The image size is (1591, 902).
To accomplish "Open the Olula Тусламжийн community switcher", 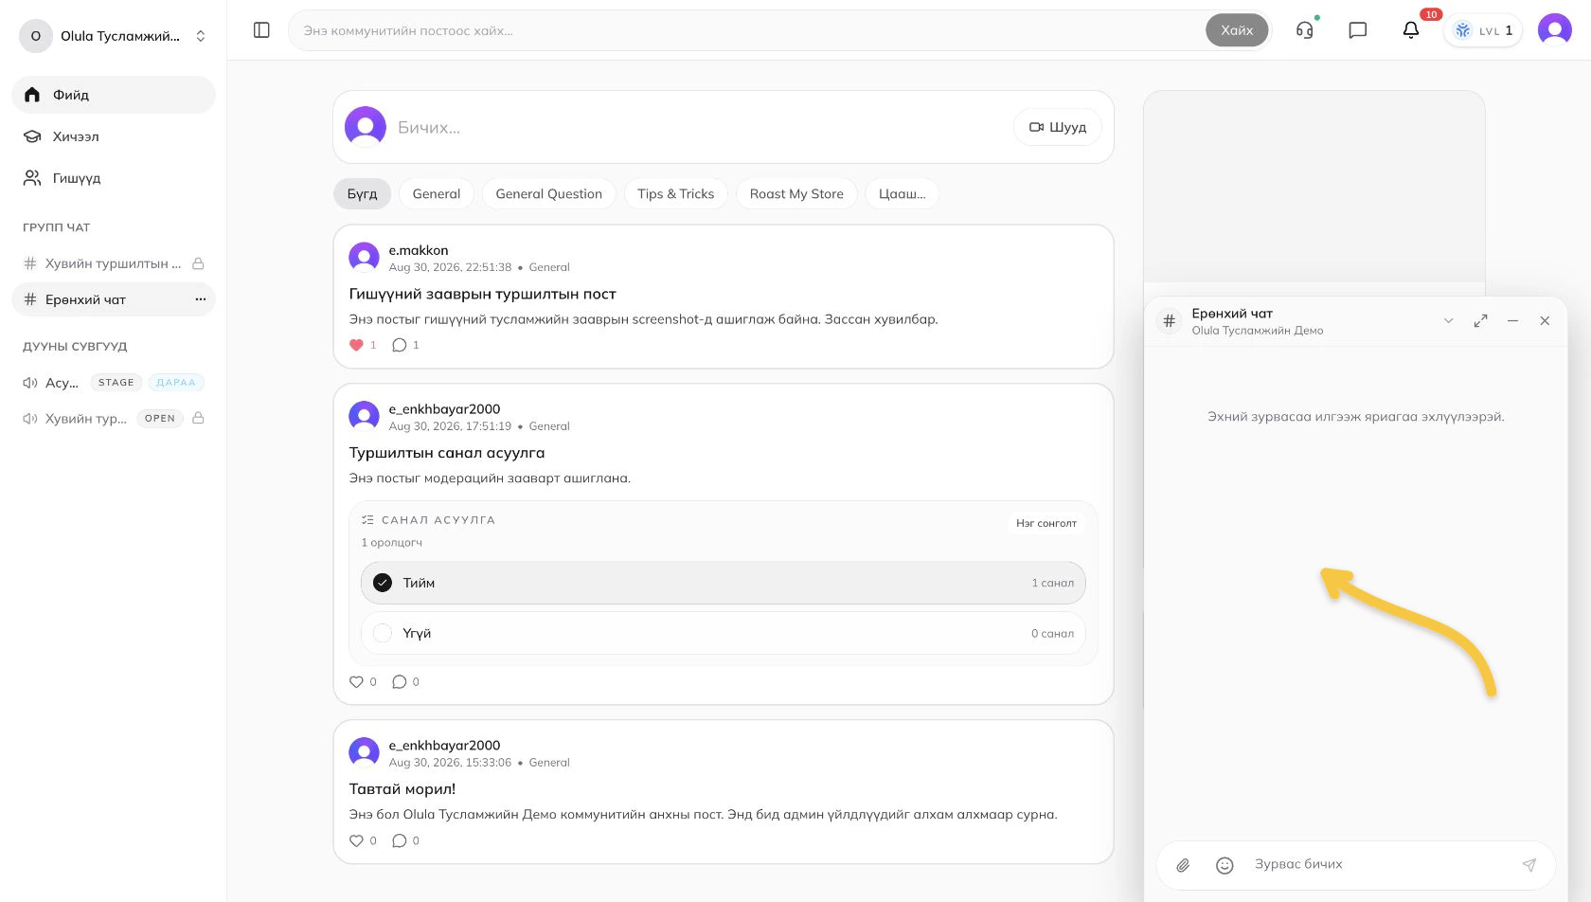I will tap(114, 36).
